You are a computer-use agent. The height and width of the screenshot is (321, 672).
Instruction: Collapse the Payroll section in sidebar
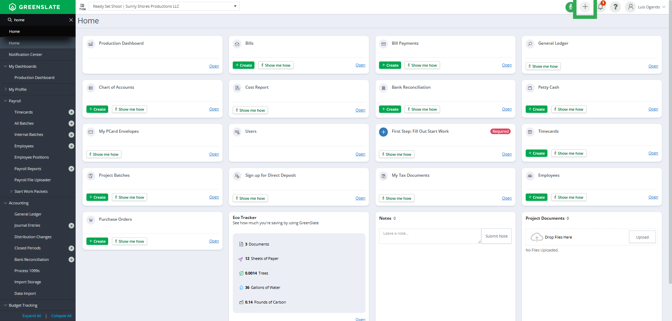[x=6, y=101]
